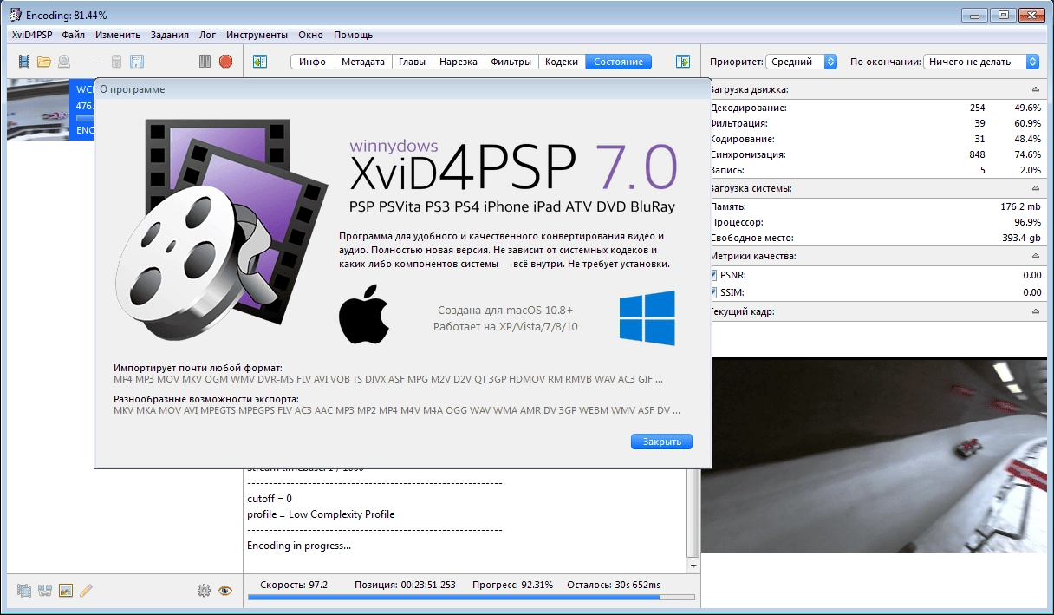
Task: Open the По окончании dropdown
Action: click(980, 62)
